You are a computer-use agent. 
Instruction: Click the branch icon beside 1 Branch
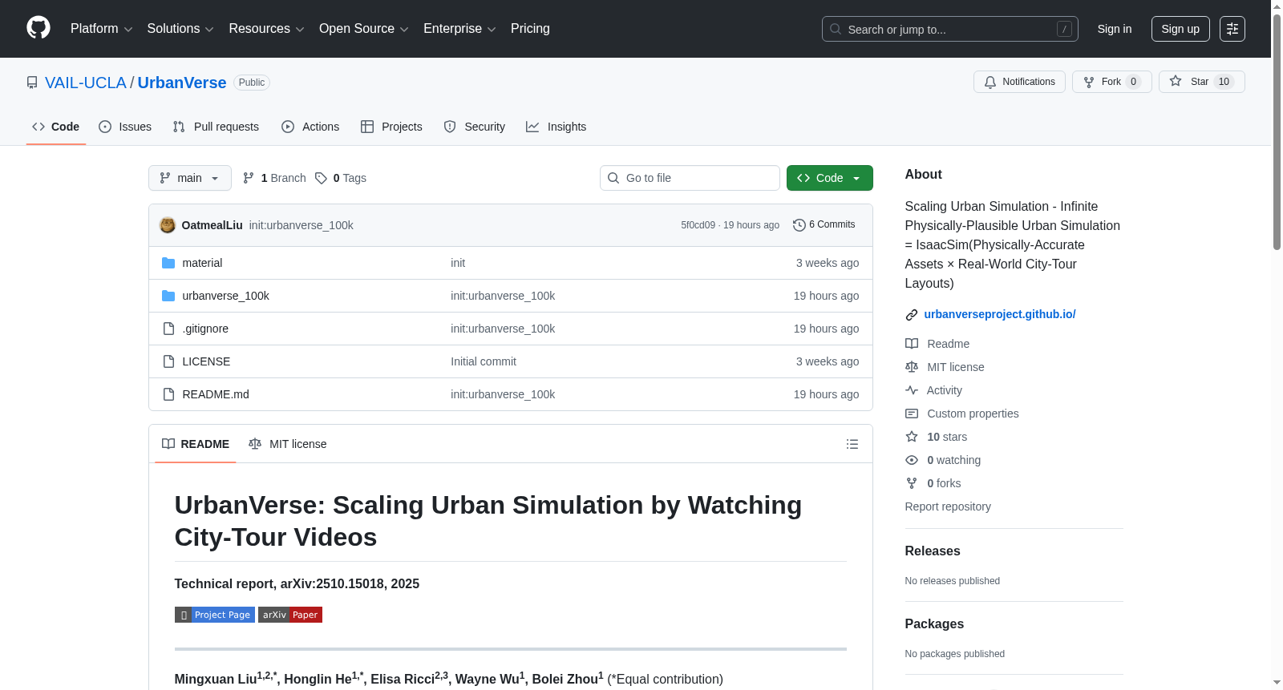pyautogui.click(x=249, y=178)
